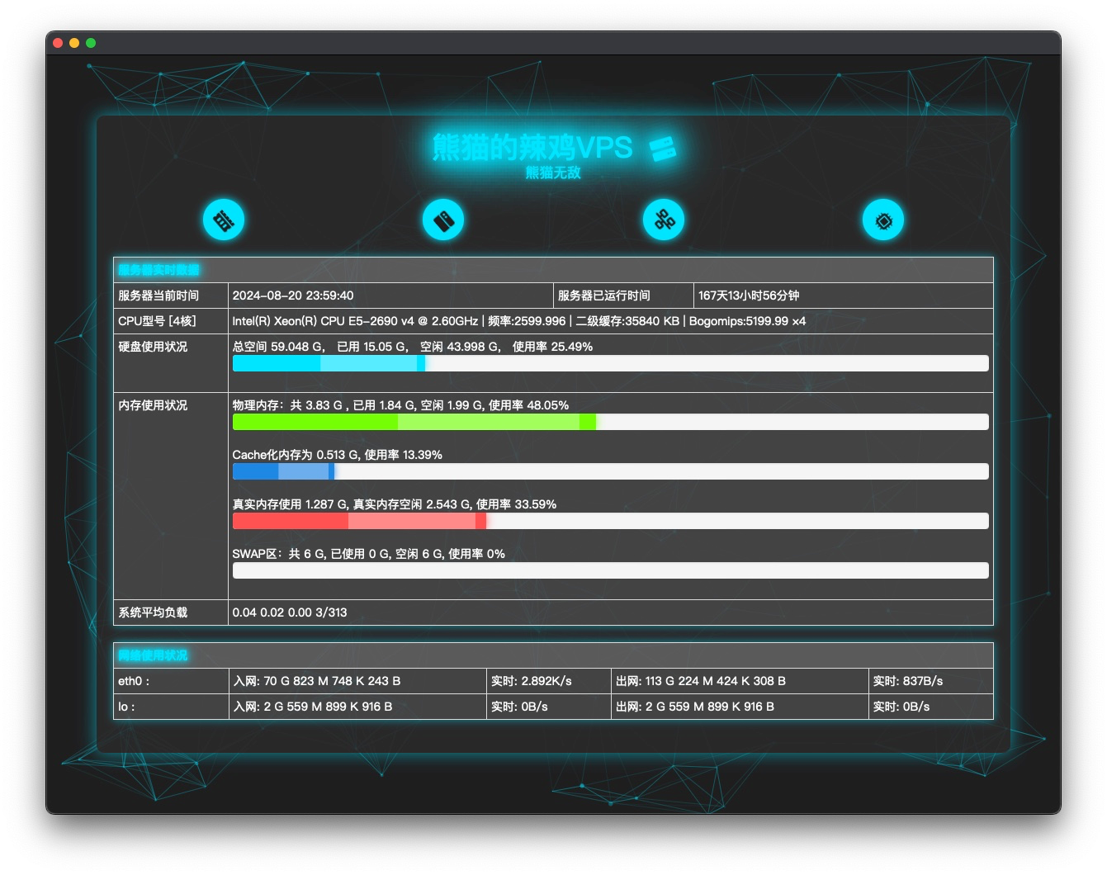Click the system load average value 0.04 0.02 0.00
Image resolution: width=1107 pixels, height=875 pixels.
[290, 612]
